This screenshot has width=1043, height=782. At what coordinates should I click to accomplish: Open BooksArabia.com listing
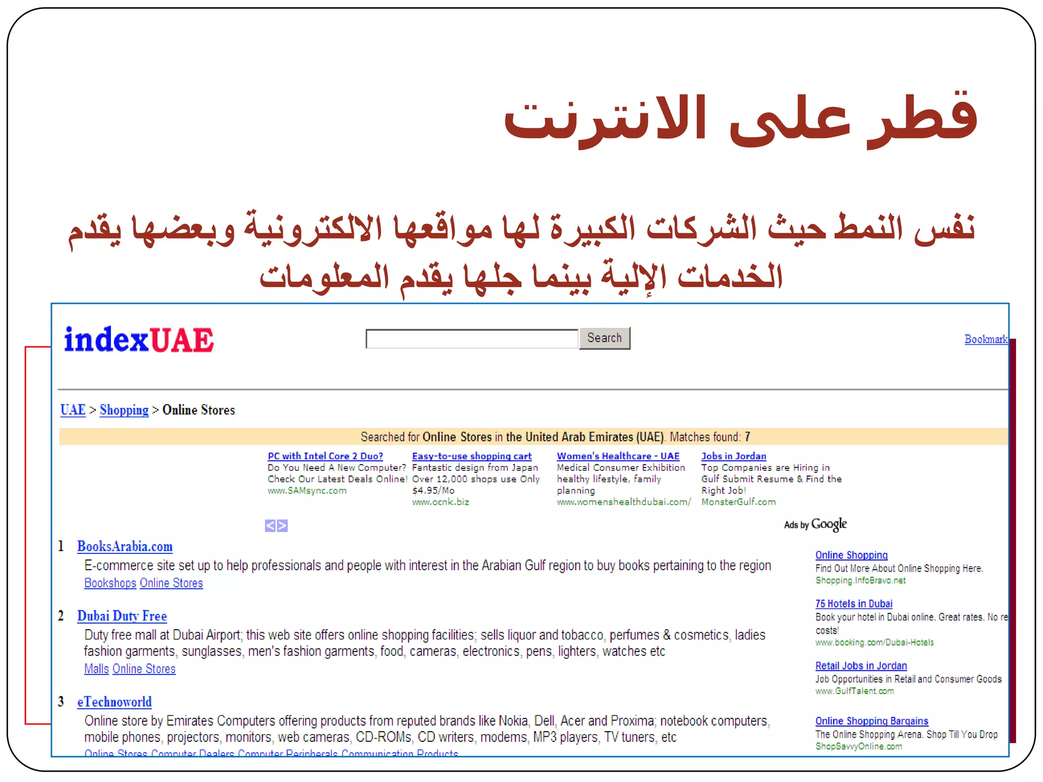pos(125,546)
